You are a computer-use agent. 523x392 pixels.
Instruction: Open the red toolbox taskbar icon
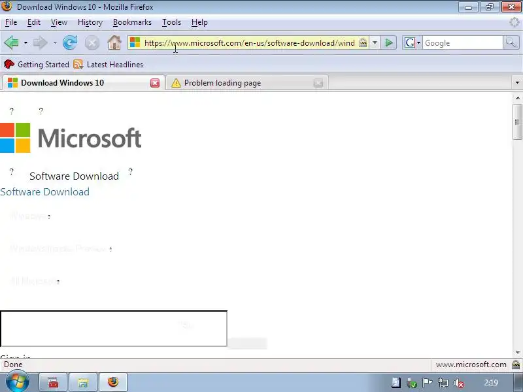coord(54,382)
